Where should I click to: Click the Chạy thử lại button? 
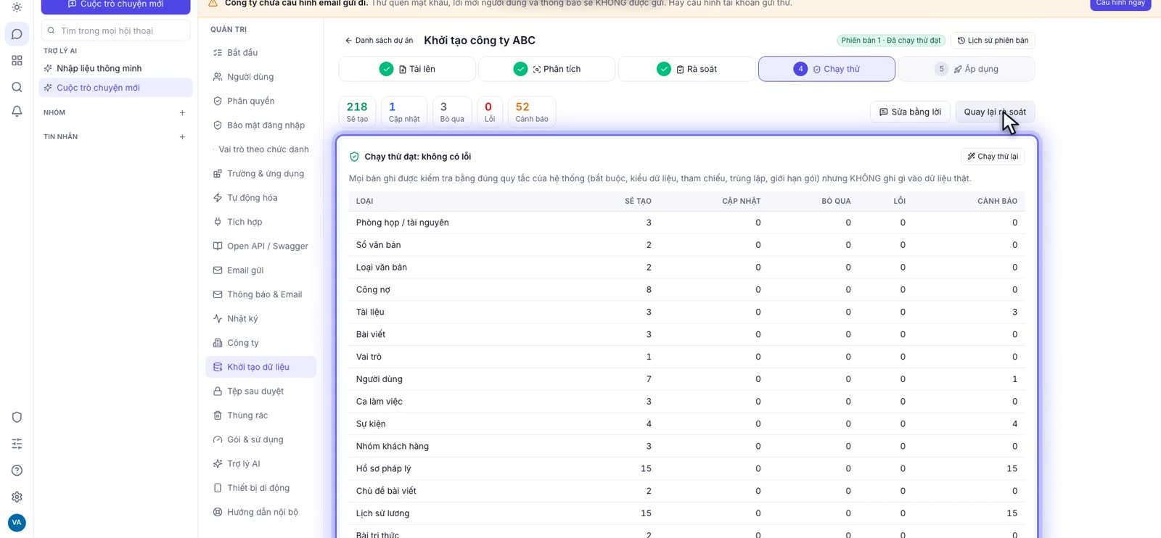click(x=993, y=157)
